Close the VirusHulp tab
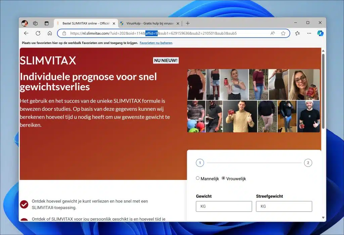 coord(178,23)
